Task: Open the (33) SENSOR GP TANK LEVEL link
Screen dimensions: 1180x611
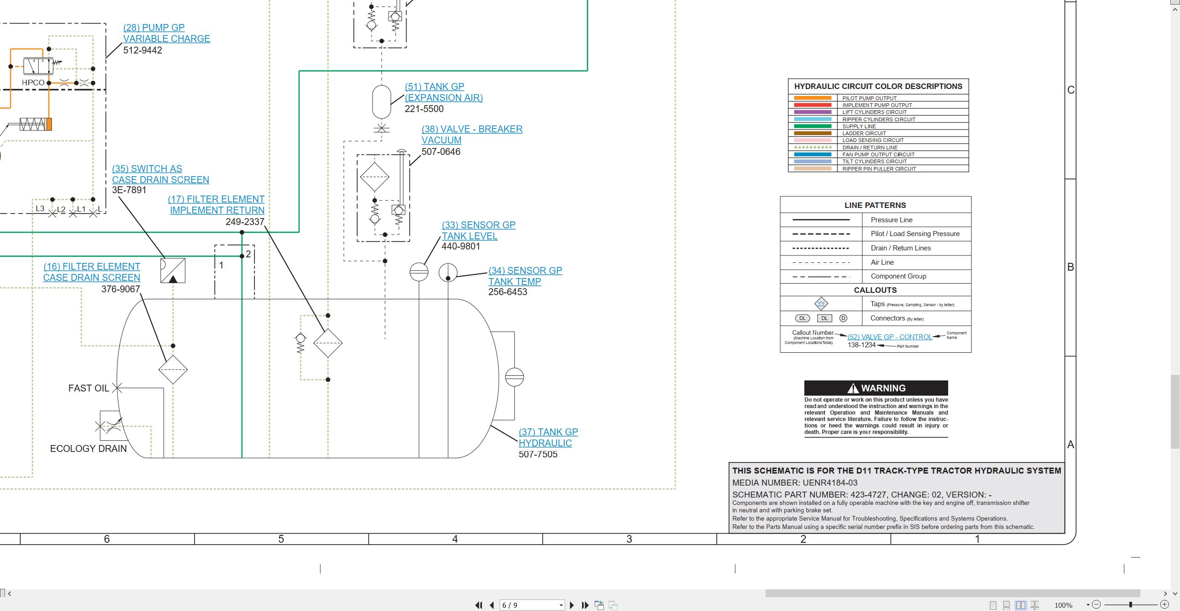Action: [x=478, y=231]
